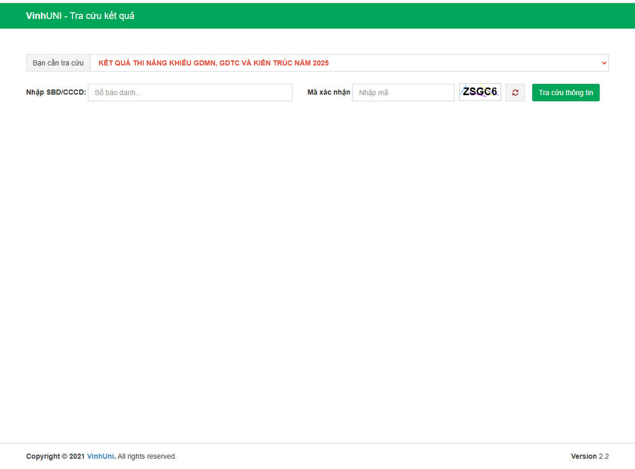Image resolution: width=635 pixels, height=469 pixels.
Task: Click the 'Bạn cần tra cứu' label
Action: pos(58,63)
